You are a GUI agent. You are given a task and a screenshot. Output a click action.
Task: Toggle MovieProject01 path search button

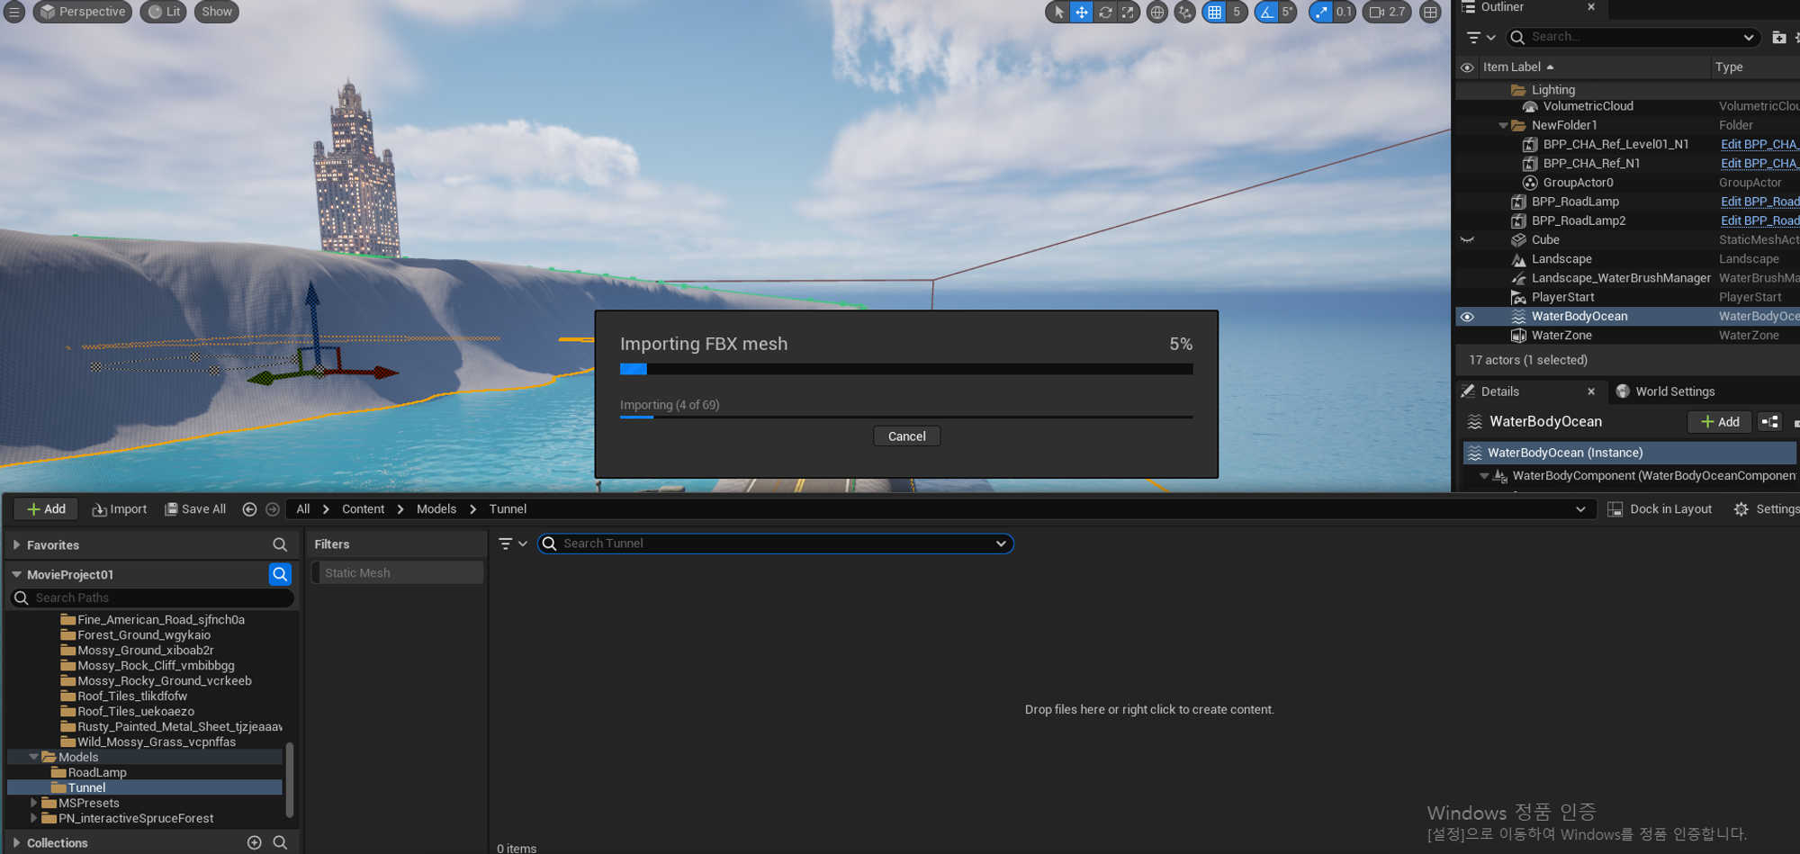pos(280,574)
